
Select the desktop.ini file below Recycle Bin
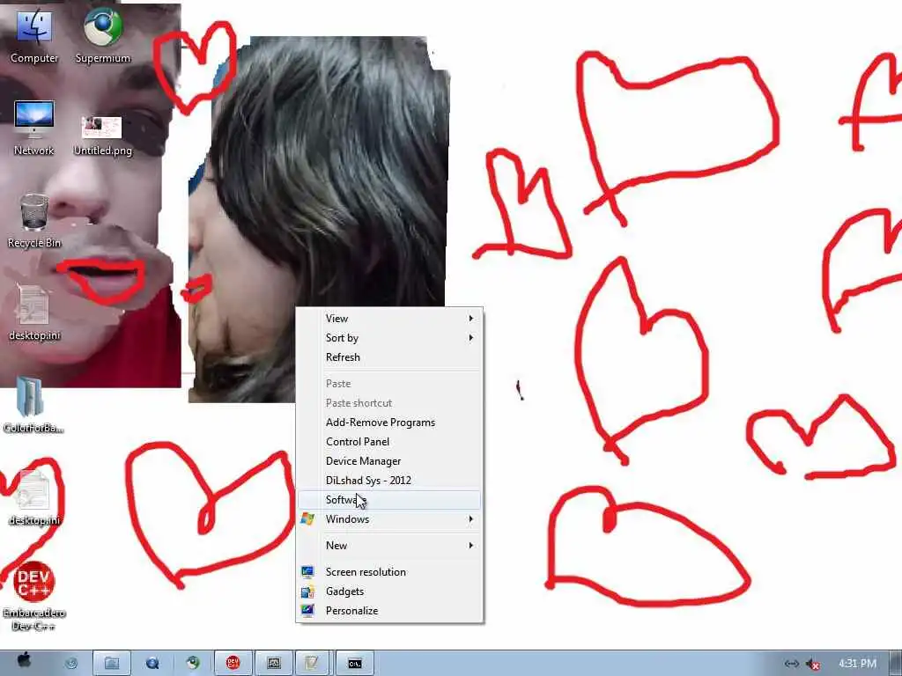34,312
